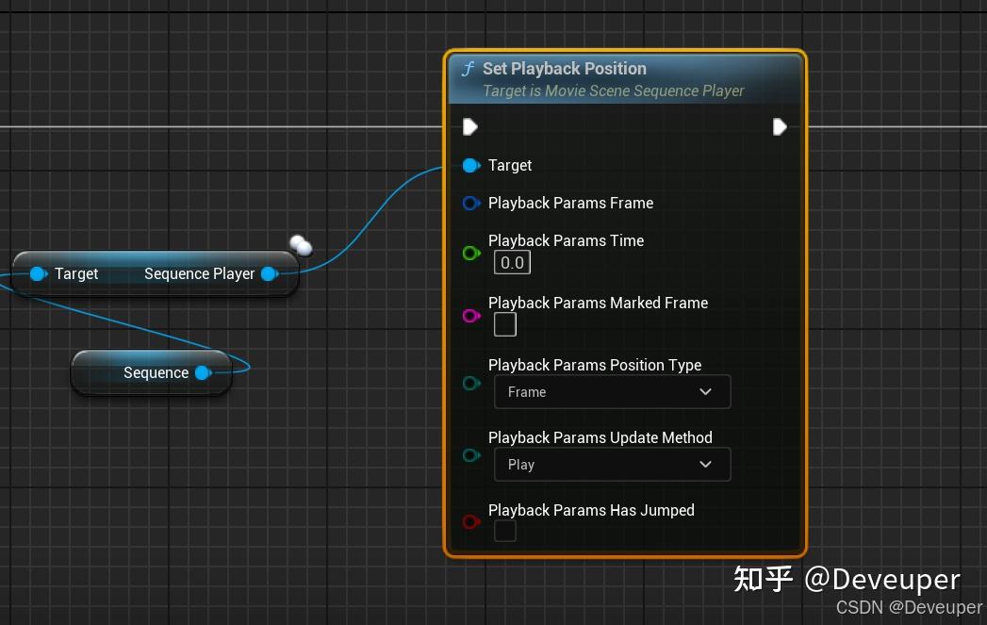
Task: Click the magenta Playback Params Marked Frame pin
Action: coord(471,316)
